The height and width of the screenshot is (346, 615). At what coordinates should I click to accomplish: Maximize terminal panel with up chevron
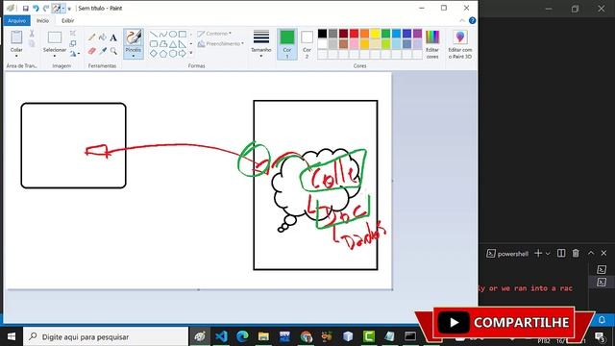(x=591, y=254)
